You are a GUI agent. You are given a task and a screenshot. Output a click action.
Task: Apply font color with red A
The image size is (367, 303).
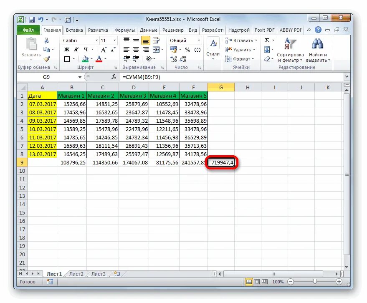[99, 59]
